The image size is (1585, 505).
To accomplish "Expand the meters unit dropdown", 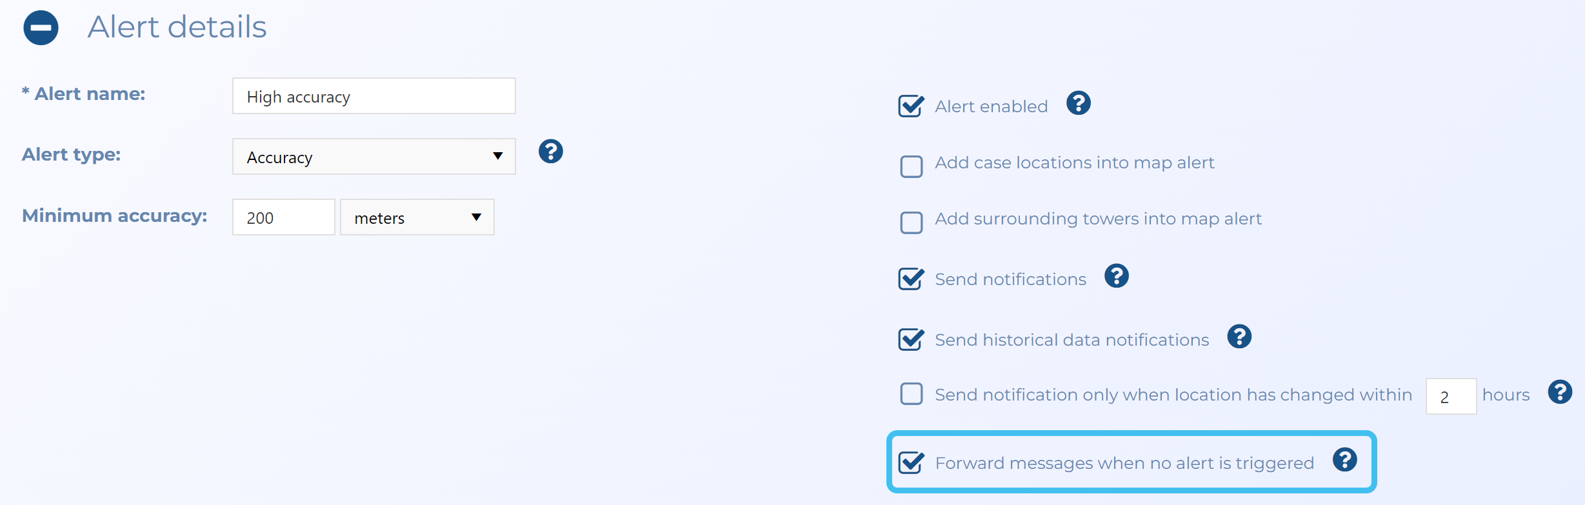I will point(417,217).
